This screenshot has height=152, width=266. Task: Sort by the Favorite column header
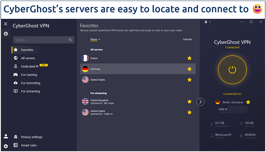[187, 39]
